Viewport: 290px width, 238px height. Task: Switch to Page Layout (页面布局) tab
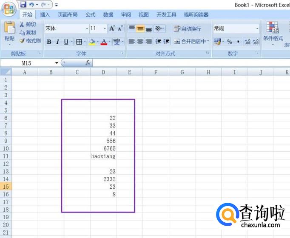pyautogui.click(x=68, y=14)
